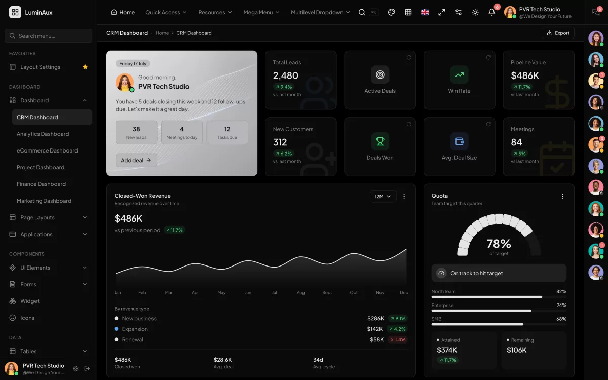Refresh the Avg. Deal Size card

tap(488, 124)
